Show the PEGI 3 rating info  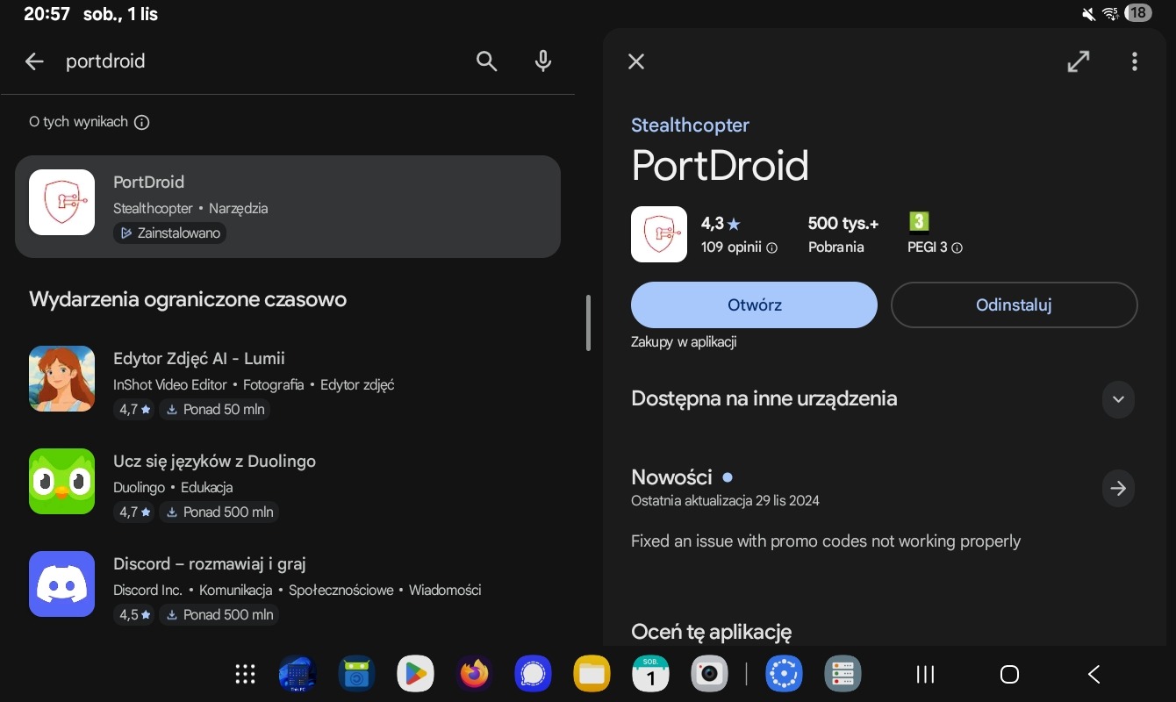[957, 248]
